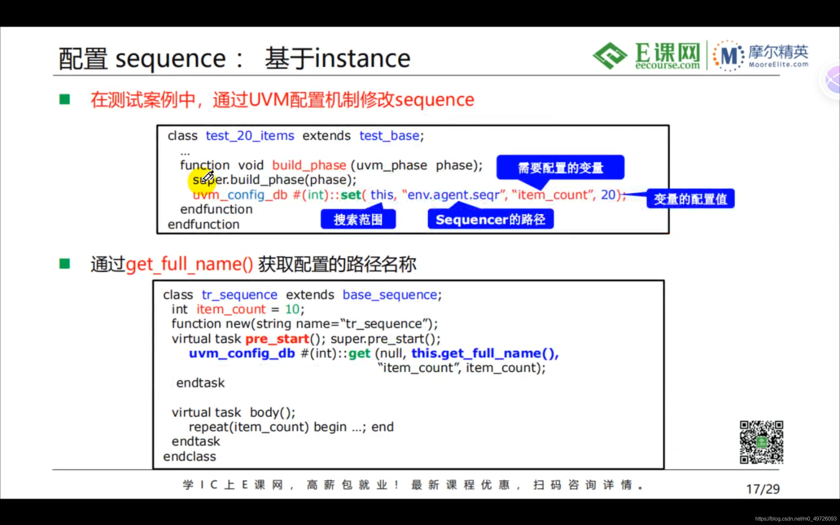Click the class name test_20_items
Image resolution: width=840 pixels, height=525 pixels.
(250, 136)
